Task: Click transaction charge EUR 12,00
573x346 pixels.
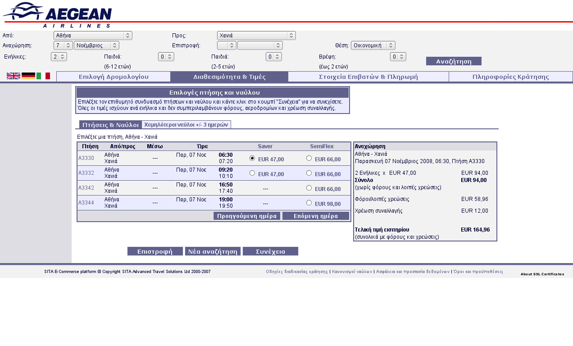Action: pyautogui.click(x=475, y=211)
